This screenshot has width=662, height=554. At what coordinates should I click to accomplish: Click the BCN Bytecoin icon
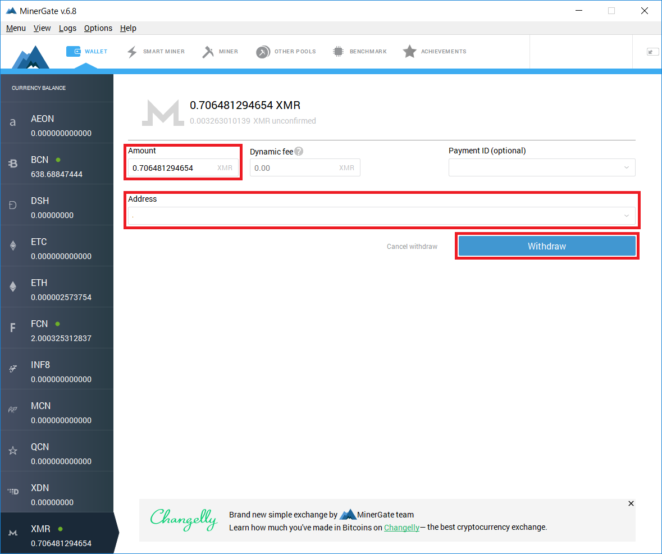click(13, 164)
